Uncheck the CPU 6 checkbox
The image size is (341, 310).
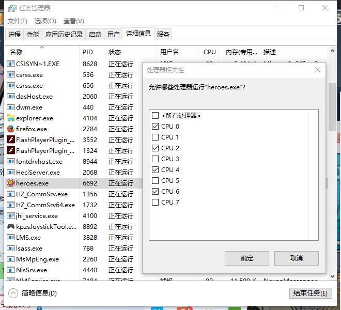155,192
